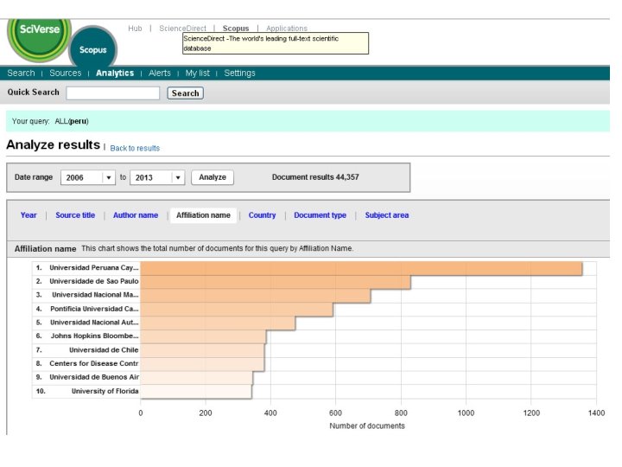Image resolution: width=622 pixels, height=467 pixels.
Task: Switch to the Subject area tab
Action: pyautogui.click(x=387, y=215)
